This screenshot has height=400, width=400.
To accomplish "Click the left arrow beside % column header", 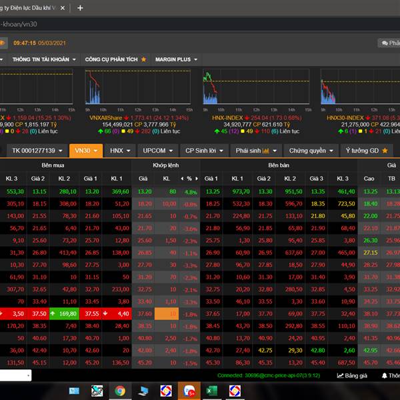I will tap(182, 179).
